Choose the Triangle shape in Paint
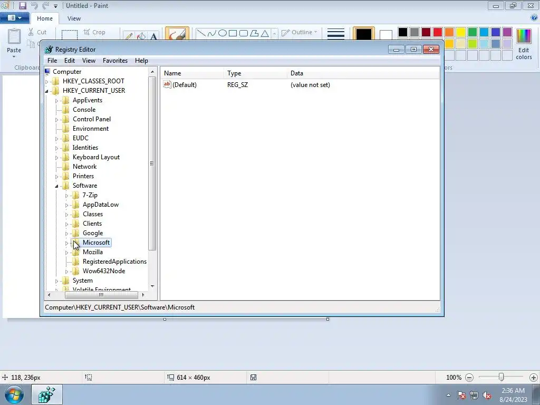This screenshot has height=405, width=540. 265,33
